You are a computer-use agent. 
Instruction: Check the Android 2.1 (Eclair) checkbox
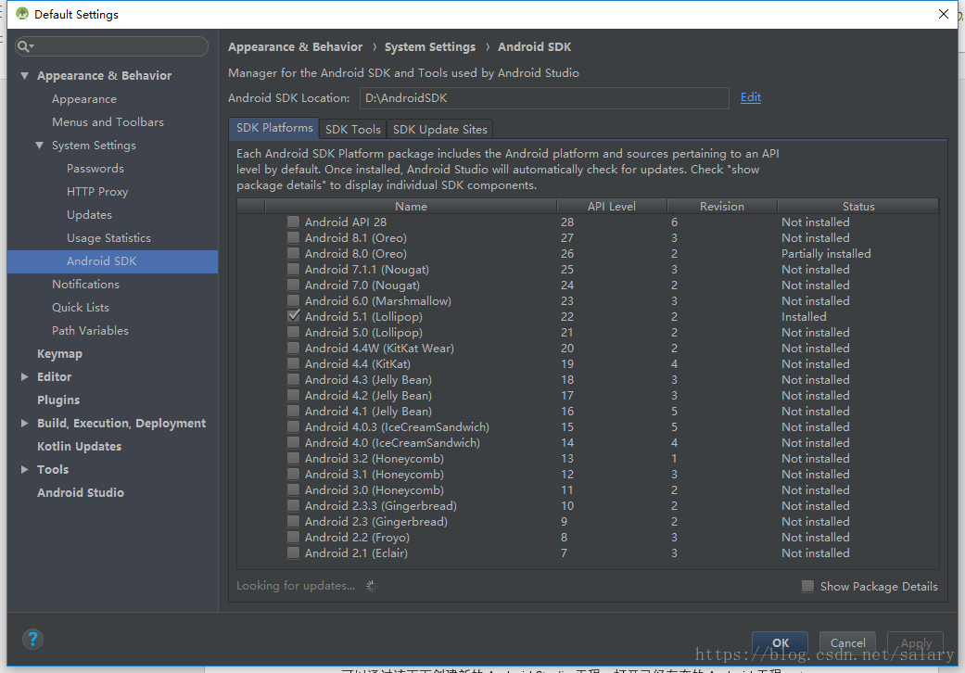click(294, 552)
